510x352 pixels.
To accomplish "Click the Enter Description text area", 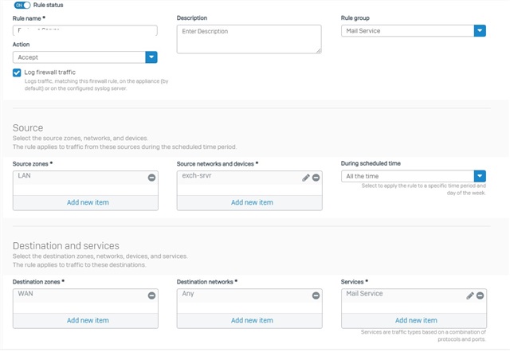I will click(249, 39).
